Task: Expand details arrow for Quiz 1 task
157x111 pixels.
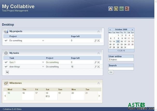Action: click(x=43, y=62)
